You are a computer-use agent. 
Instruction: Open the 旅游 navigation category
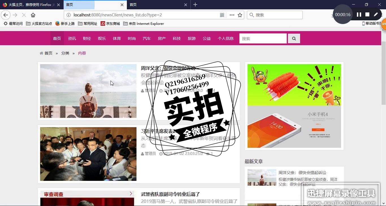tap(192, 38)
